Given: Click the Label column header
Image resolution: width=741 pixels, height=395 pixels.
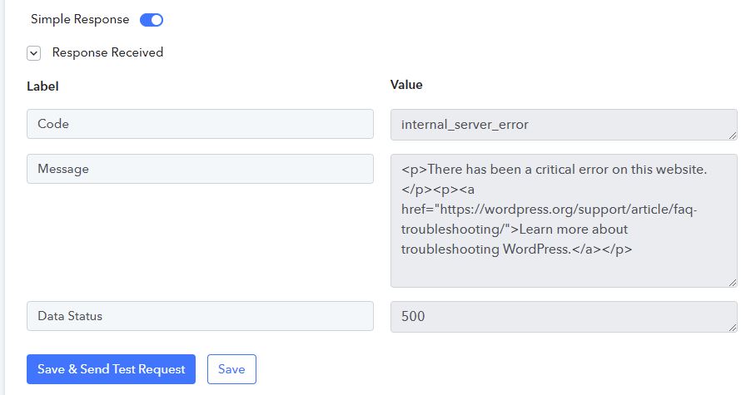Looking at the screenshot, I should pyautogui.click(x=42, y=86).
